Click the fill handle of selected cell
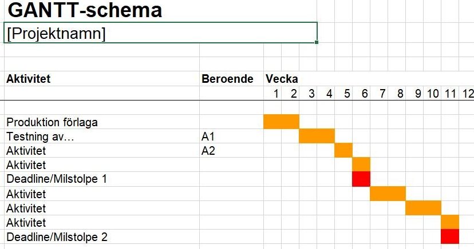The height and width of the screenshot is (249, 474). (x=317, y=42)
